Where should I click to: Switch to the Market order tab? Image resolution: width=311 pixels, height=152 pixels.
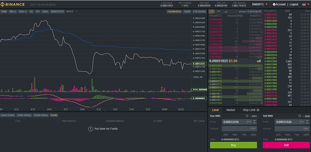pos(231,110)
